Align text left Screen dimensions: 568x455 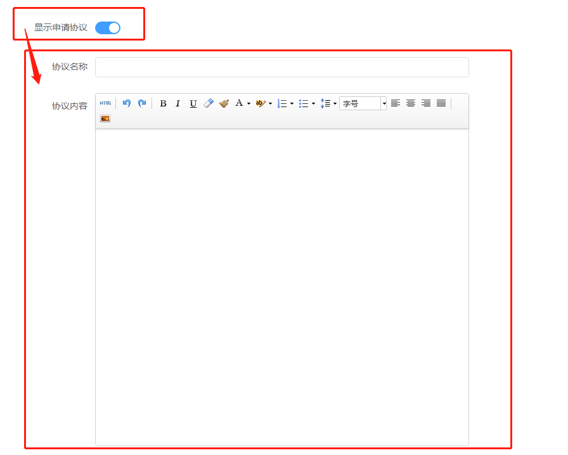396,103
